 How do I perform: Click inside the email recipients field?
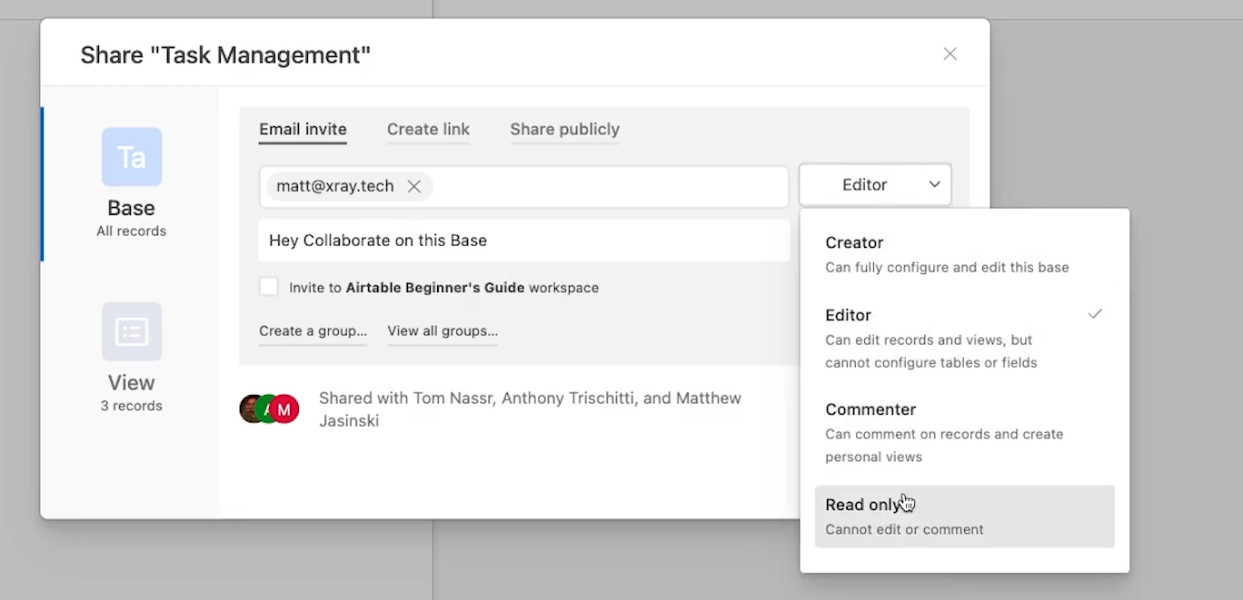click(524, 186)
